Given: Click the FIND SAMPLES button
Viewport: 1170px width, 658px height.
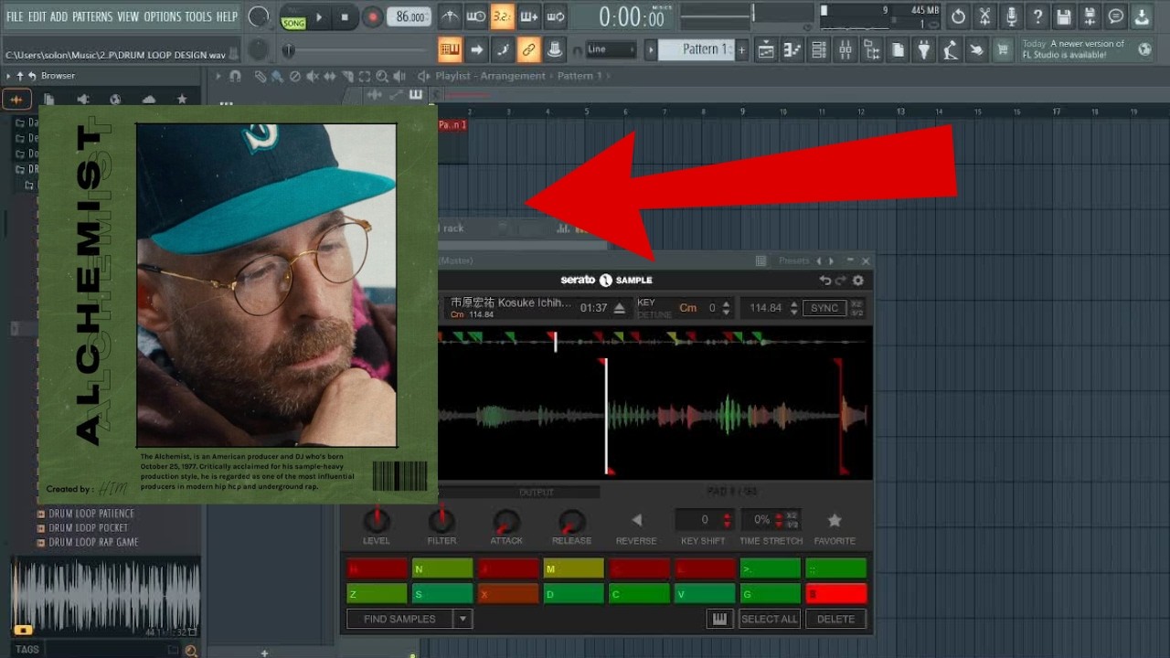Looking at the screenshot, I should [x=399, y=619].
